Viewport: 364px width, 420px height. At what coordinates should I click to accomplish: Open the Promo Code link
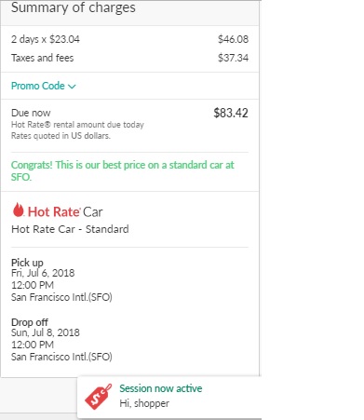(38, 86)
